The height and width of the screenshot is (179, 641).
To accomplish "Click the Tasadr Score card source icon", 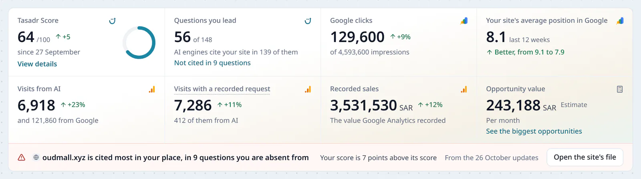I will [113, 21].
